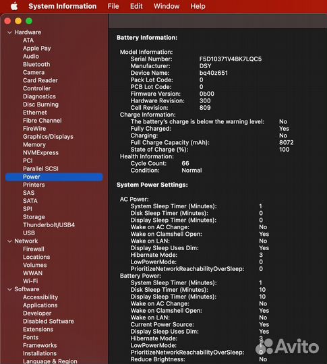Collapse the Network section chevron

9,241
